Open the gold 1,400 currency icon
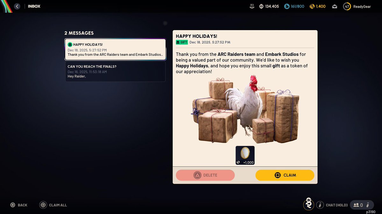 [x=312, y=6]
